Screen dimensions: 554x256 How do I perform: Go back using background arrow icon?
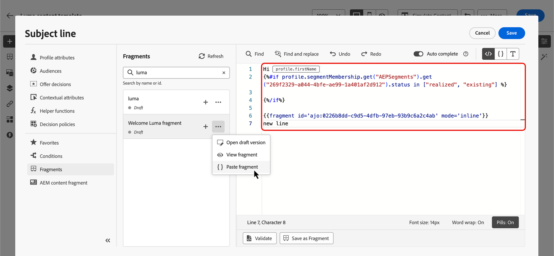click(10, 16)
